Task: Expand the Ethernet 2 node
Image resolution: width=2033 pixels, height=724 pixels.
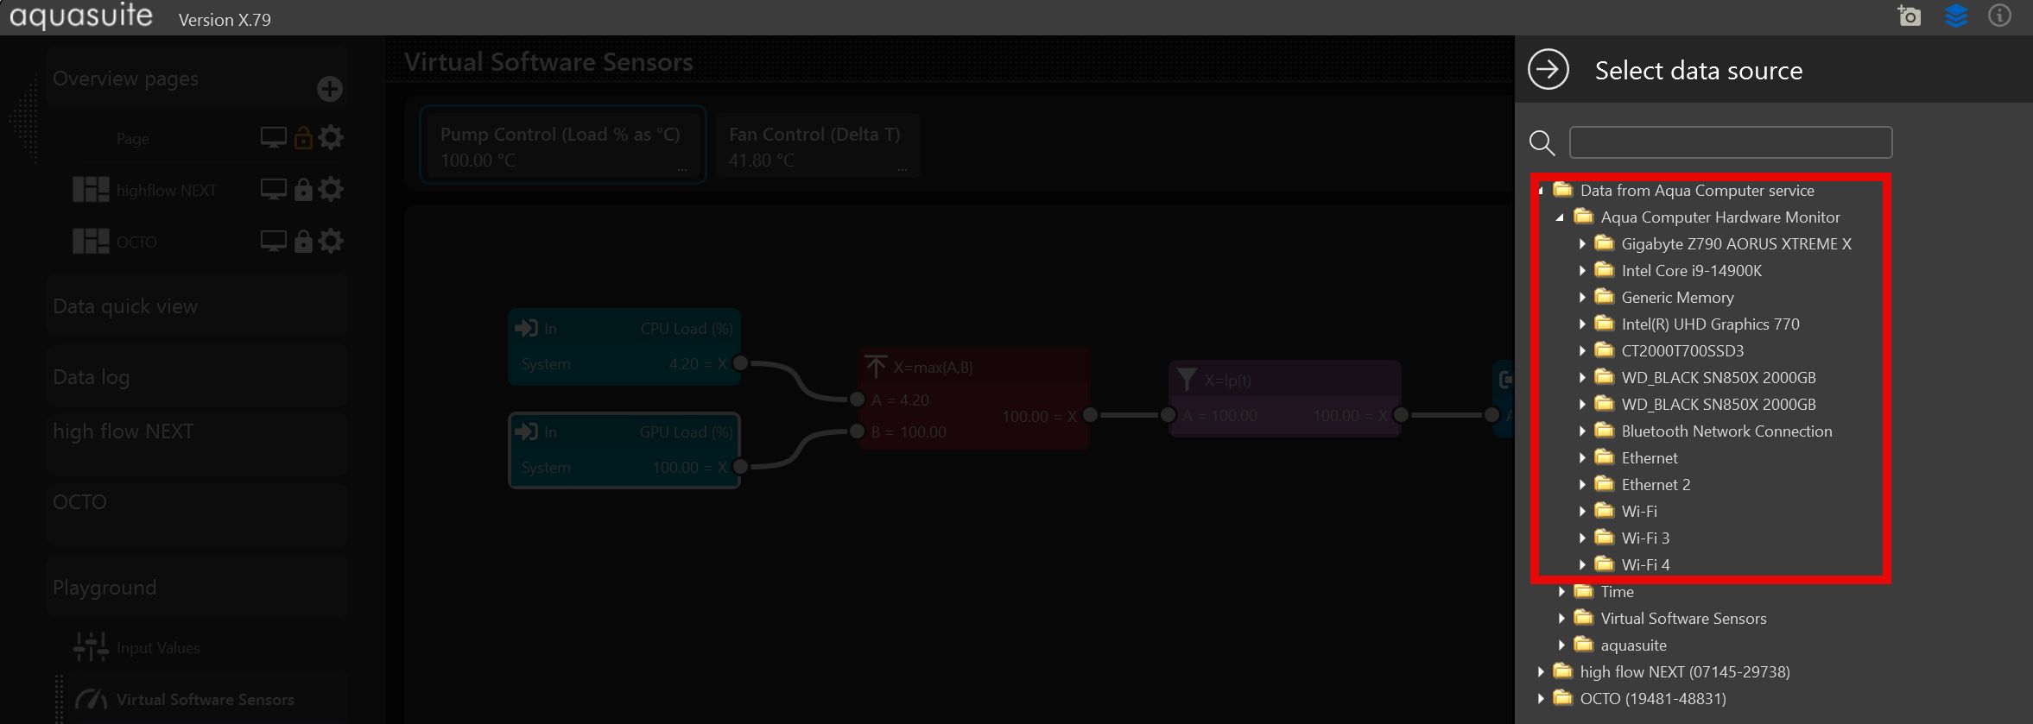Action: (x=1582, y=485)
